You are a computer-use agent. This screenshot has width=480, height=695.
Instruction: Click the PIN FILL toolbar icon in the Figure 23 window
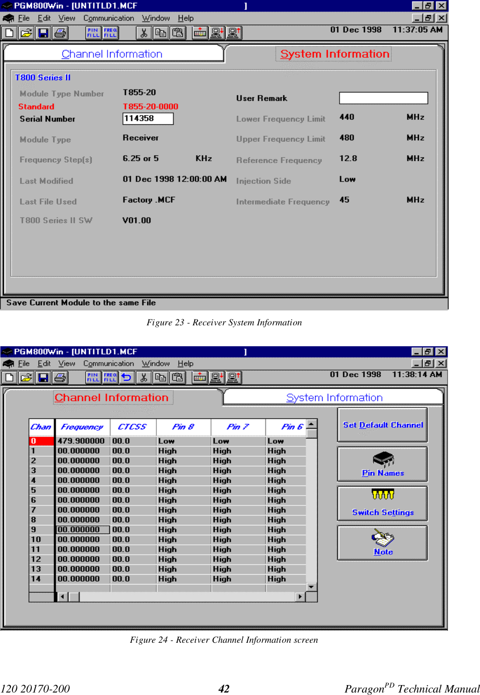[93, 33]
